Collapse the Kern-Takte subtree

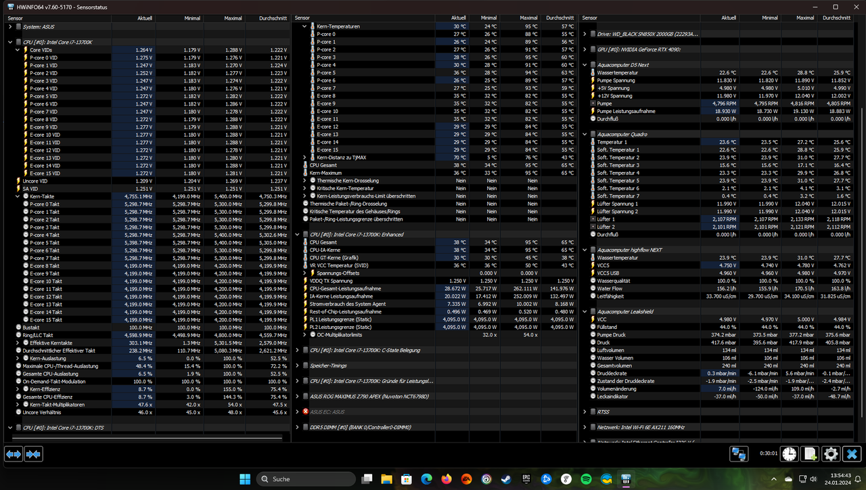[18, 196]
